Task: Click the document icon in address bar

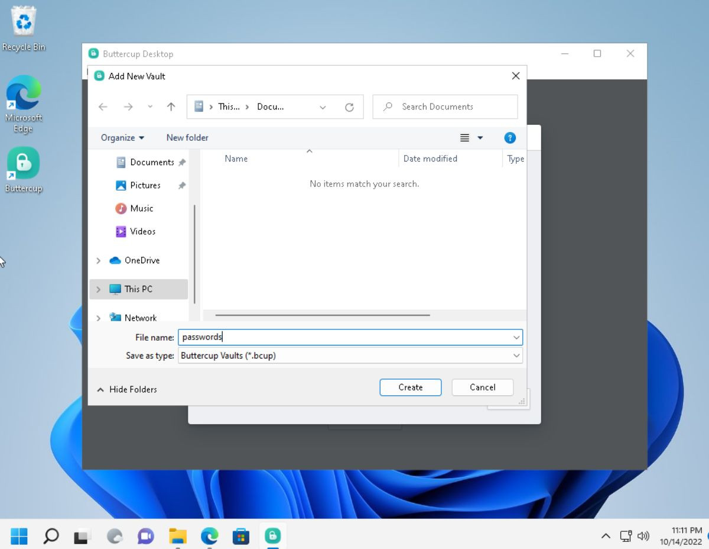Action: [199, 107]
